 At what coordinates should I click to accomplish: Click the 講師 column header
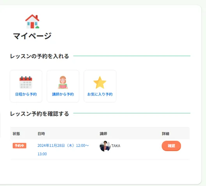[x=103, y=134]
